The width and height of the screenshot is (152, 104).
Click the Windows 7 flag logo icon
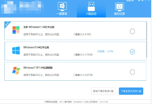pyautogui.click(x=16, y=71)
